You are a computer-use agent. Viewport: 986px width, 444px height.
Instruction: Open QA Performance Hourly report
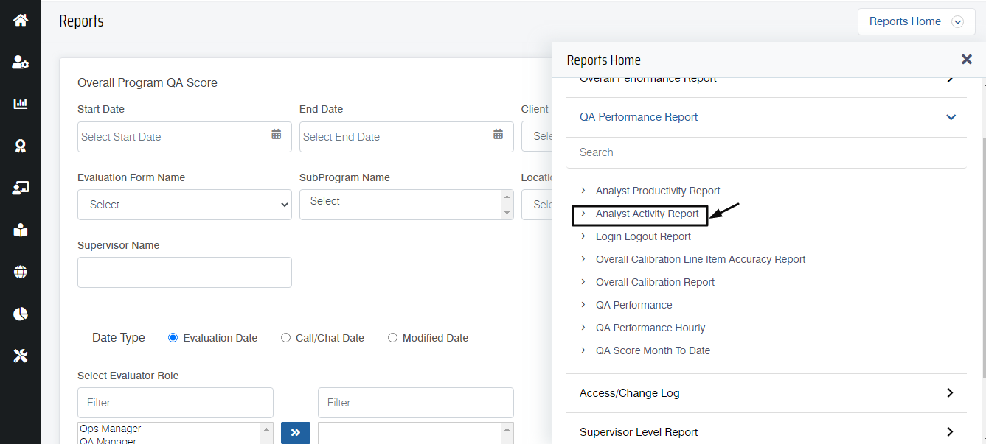(650, 328)
